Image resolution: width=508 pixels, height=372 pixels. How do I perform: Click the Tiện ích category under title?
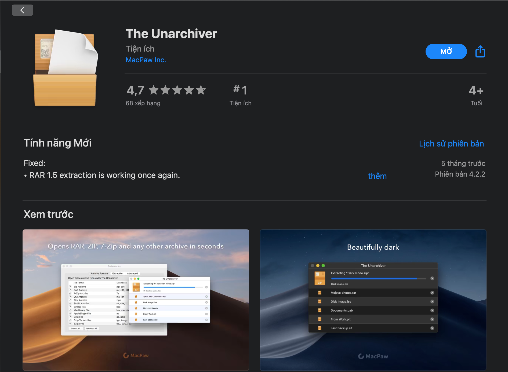click(140, 49)
